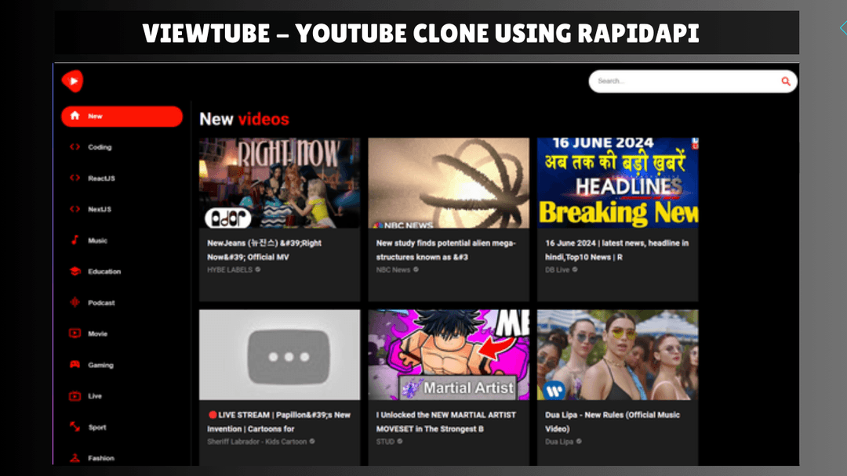The width and height of the screenshot is (847, 476).
Task: Open 16 June 2024 latest news title
Action: (x=617, y=250)
